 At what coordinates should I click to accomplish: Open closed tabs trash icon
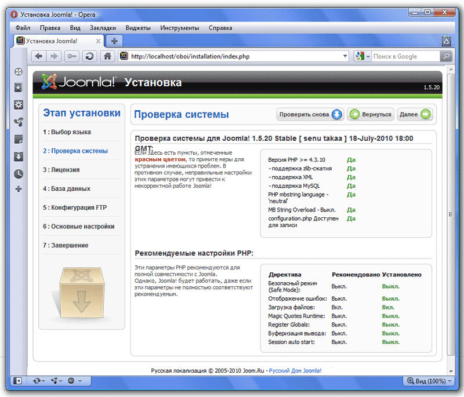click(x=446, y=41)
